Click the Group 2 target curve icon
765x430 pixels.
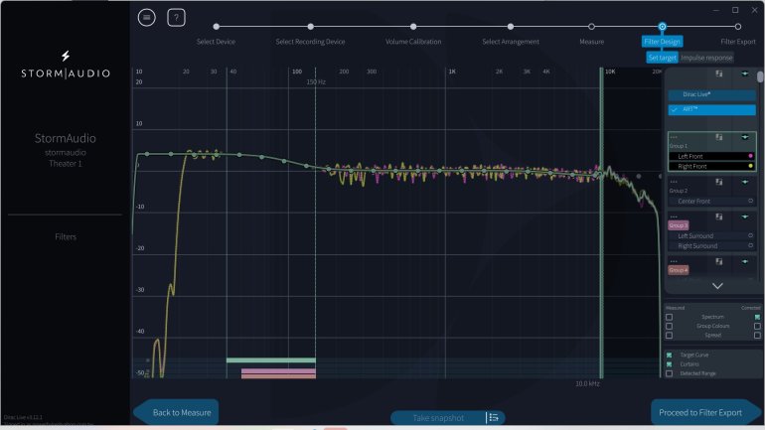pos(718,182)
